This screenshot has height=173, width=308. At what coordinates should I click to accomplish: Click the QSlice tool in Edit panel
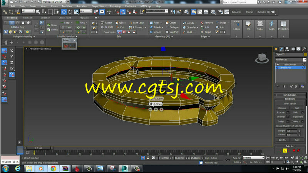pyautogui.click(x=121, y=23)
